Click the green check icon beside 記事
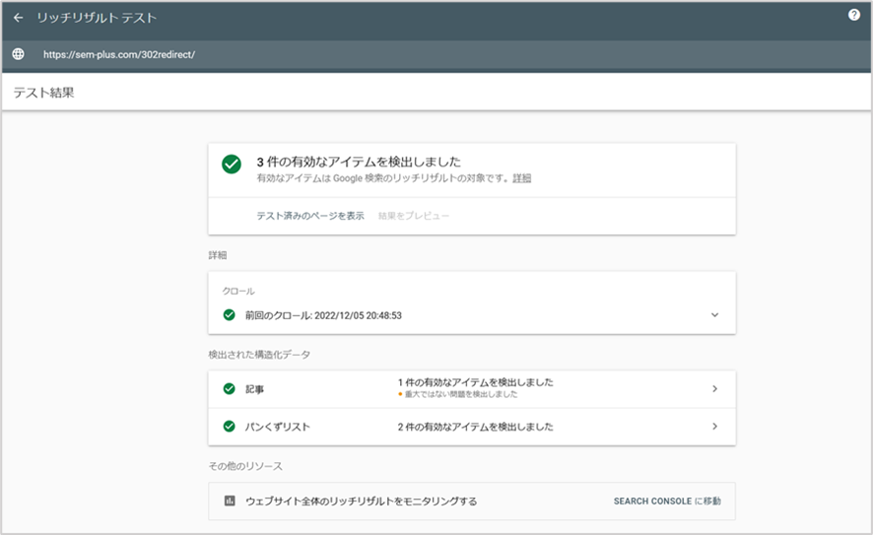Viewport: 873px width, 535px height. click(x=230, y=388)
